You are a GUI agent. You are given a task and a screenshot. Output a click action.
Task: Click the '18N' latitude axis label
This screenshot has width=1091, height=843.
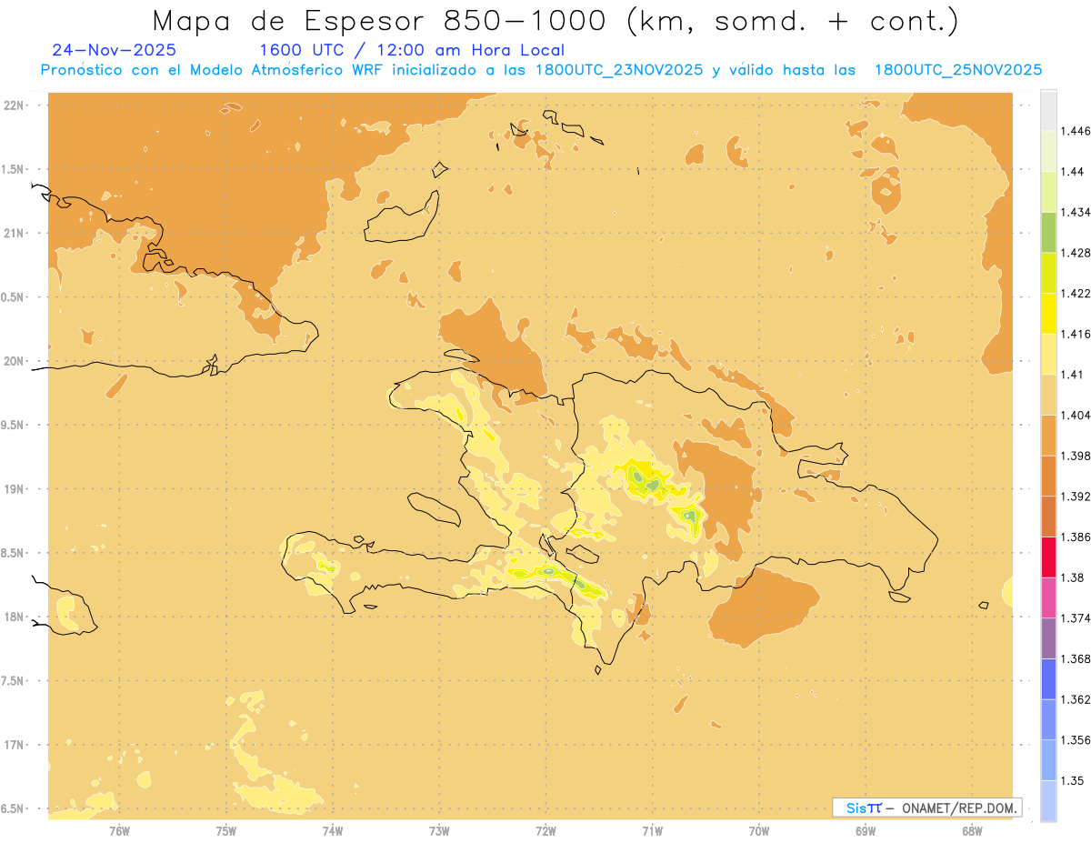tap(13, 617)
